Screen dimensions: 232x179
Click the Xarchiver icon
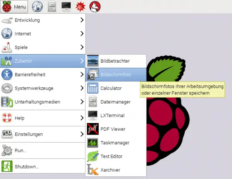coord(93,170)
